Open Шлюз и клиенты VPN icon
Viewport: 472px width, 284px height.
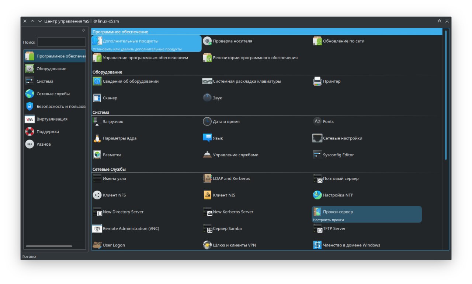[207, 245]
